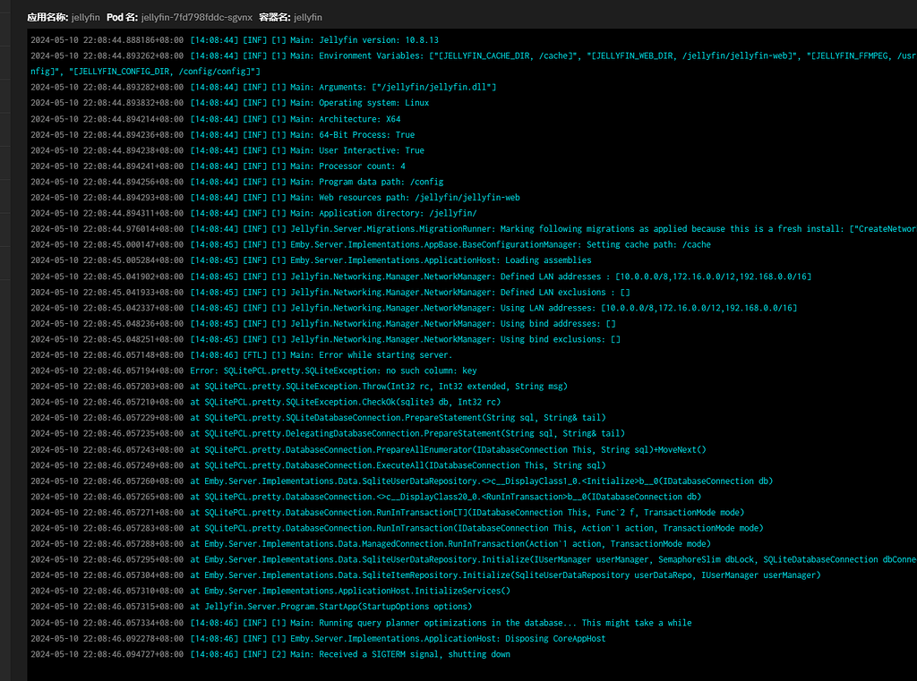Click the MigrationRunner fresh install log line
Image resolution: width=917 pixels, height=681 pixels.
point(474,229)
